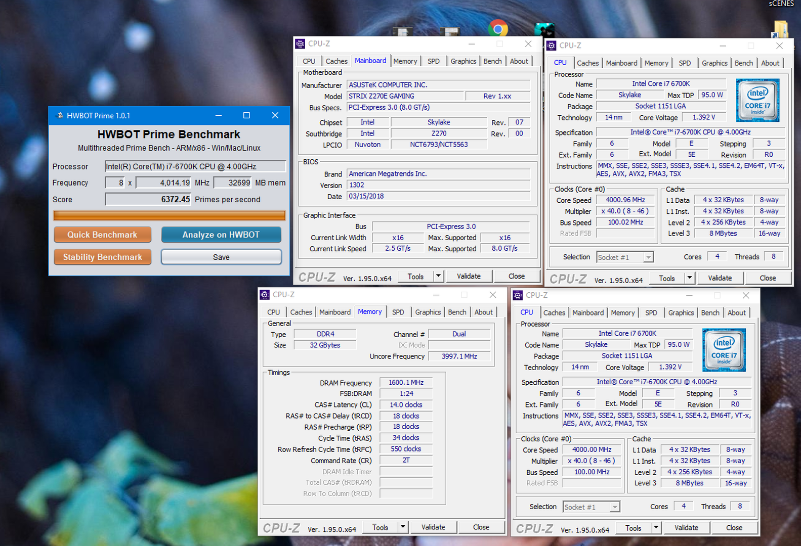This screenshot has width=801, height=546.
Task: Click Intel Core i7 logo in bottom-right CPU-Z
Action: [724, 350]
